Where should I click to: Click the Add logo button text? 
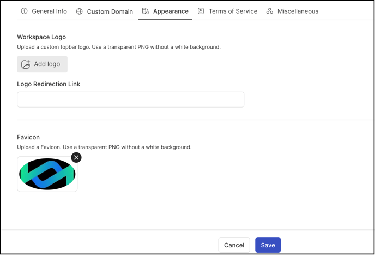point(47,64)
